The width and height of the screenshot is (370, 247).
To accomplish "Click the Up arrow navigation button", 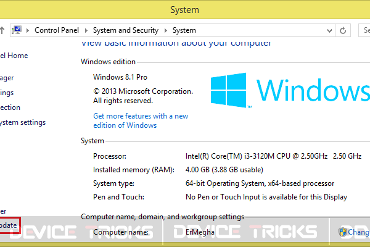I will (x=2, y=30).
